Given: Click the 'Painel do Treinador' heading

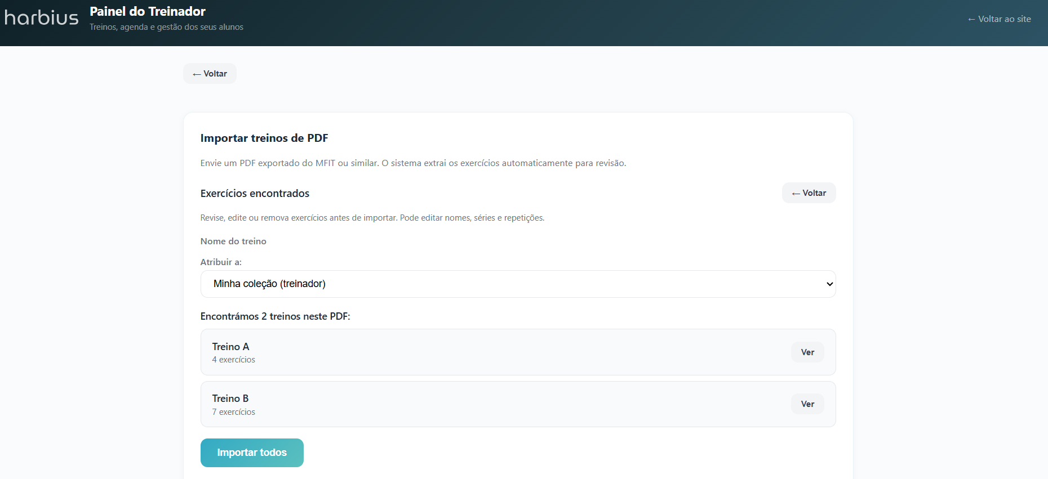Looking at the screenshot, I should click(148, 11).
